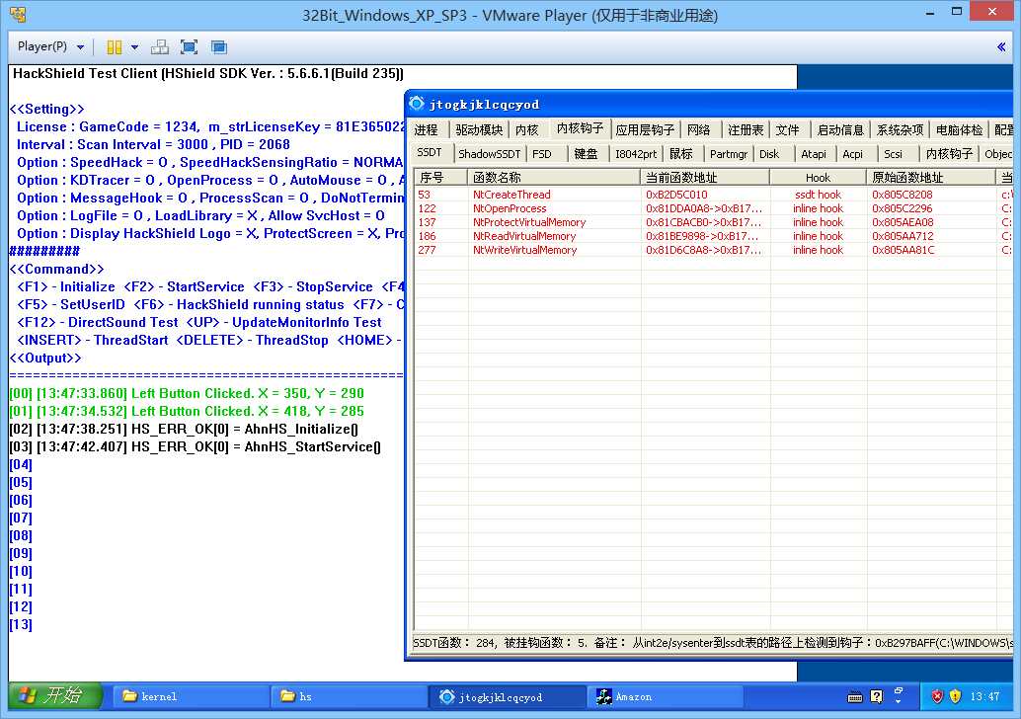
Task: Click the SSDT函数 status bar summary text
Action: [x=712, y=643]
